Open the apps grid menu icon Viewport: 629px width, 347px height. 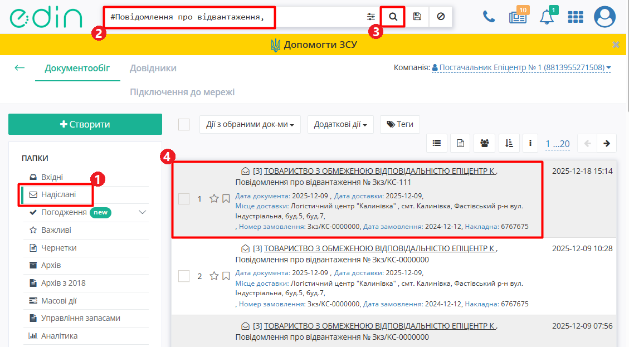click(575, 17)
